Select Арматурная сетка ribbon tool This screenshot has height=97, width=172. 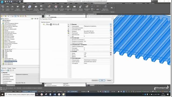[87, 8]
